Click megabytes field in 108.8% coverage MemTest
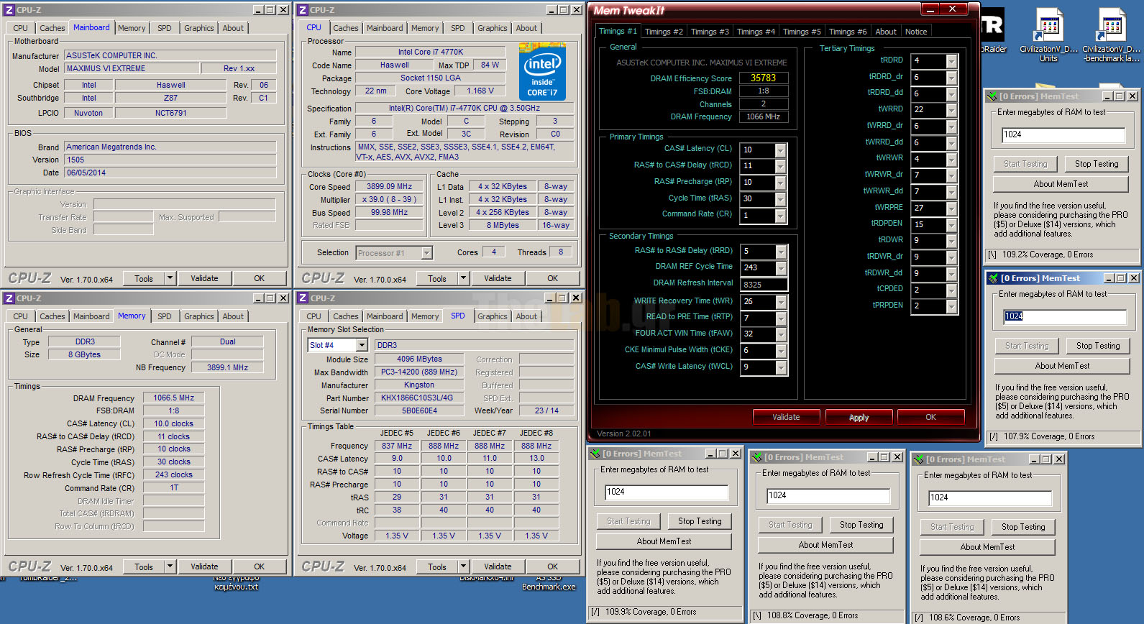 pos(829,495)
